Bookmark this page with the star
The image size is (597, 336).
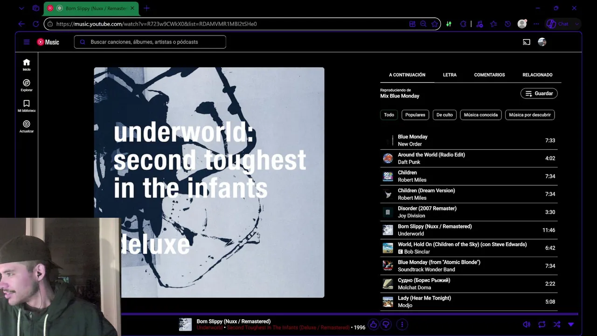point(435,24)
